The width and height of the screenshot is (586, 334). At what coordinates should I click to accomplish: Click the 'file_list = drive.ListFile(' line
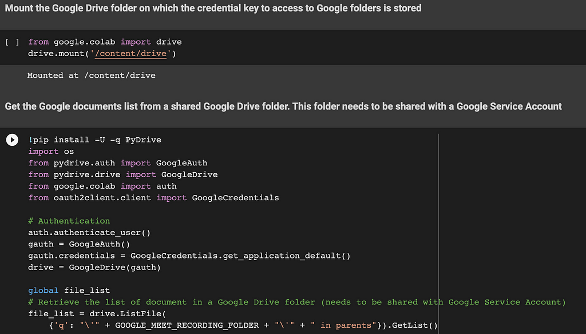[x=97, y=313]
